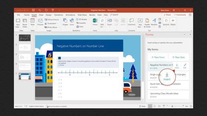The image size is (207, 116).
Task: Insert a Chart
Action: point(80,26)
